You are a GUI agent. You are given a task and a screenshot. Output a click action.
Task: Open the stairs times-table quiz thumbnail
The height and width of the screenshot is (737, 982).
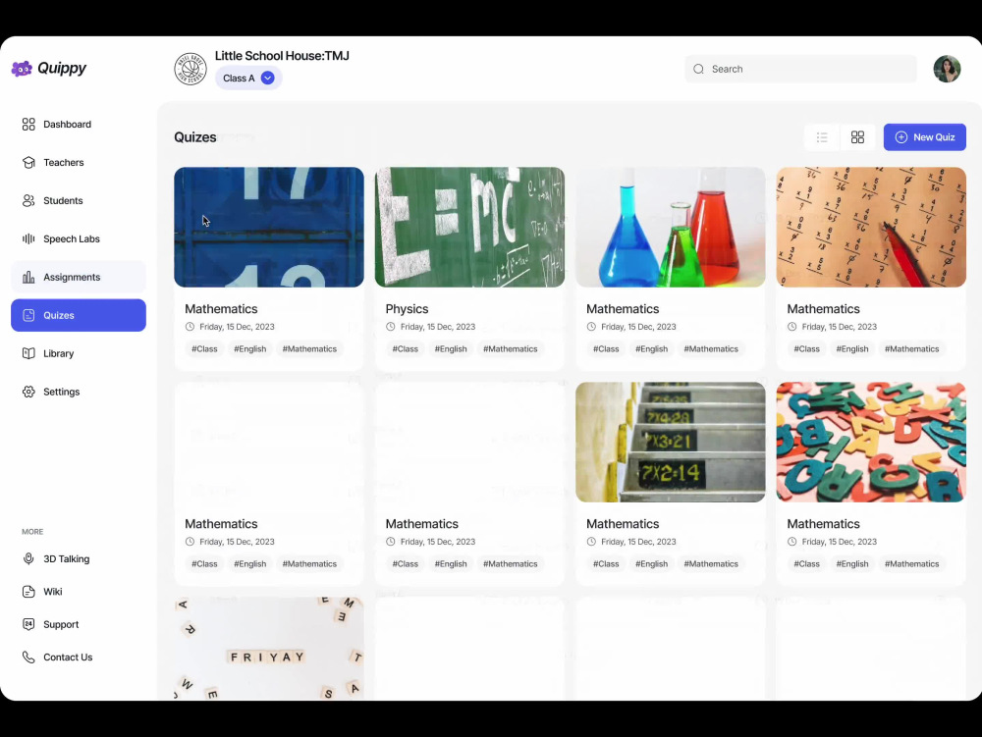pyautogui.click(x=670, y=443)
